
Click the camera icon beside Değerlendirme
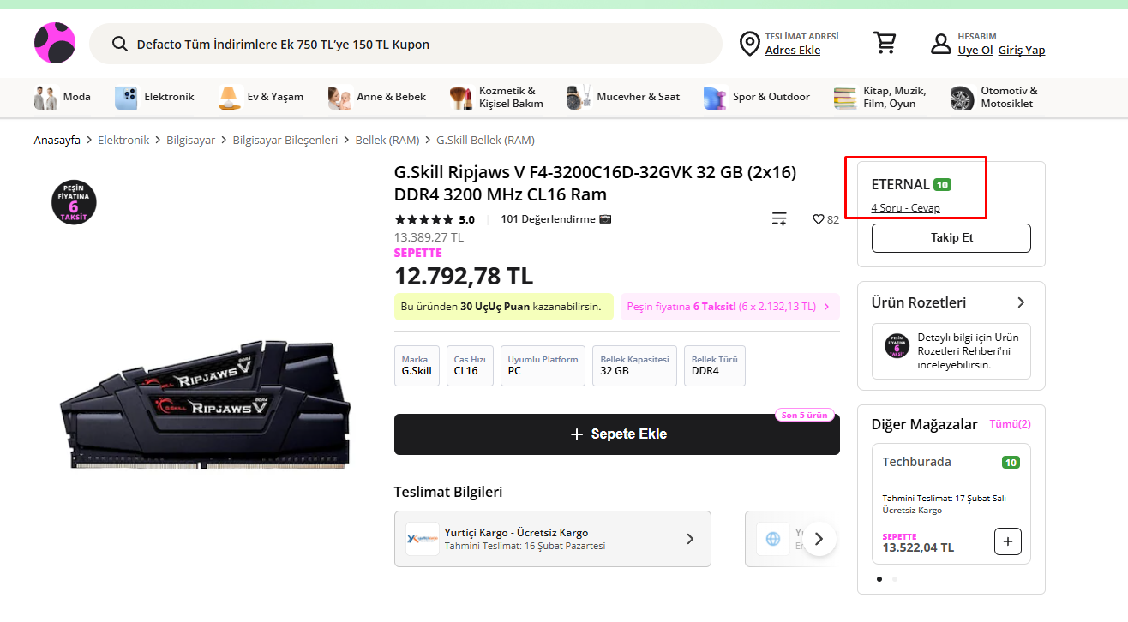point(606,219)
